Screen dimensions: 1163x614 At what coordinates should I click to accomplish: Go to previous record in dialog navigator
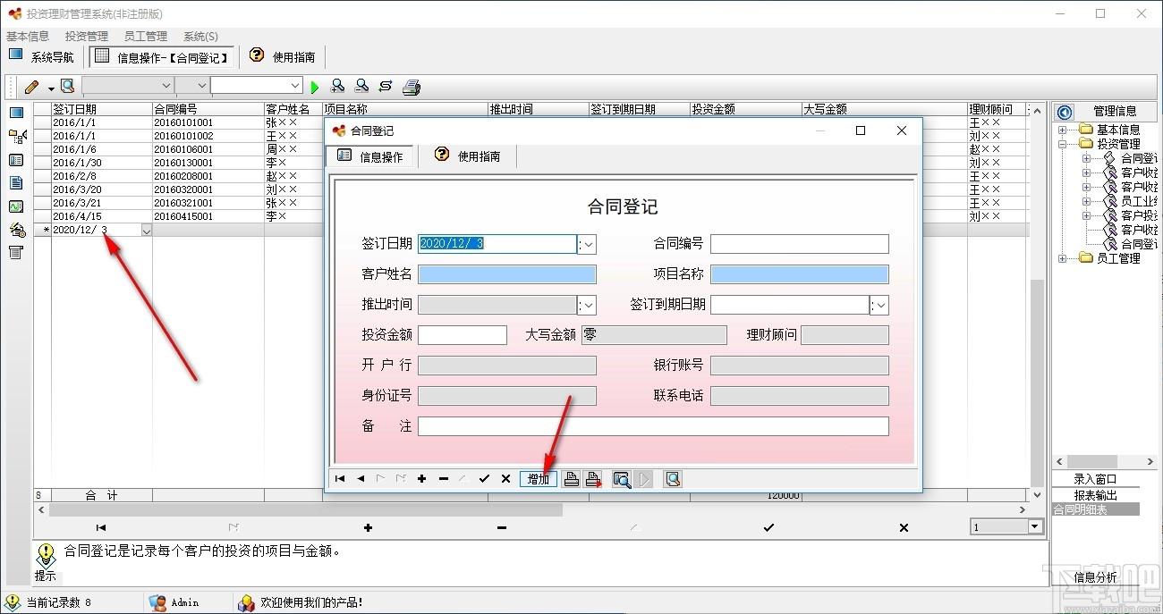pos(361,479)
